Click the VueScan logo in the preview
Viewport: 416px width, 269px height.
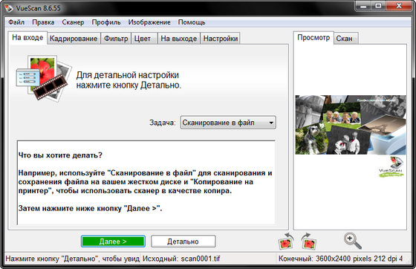point(391,167)
